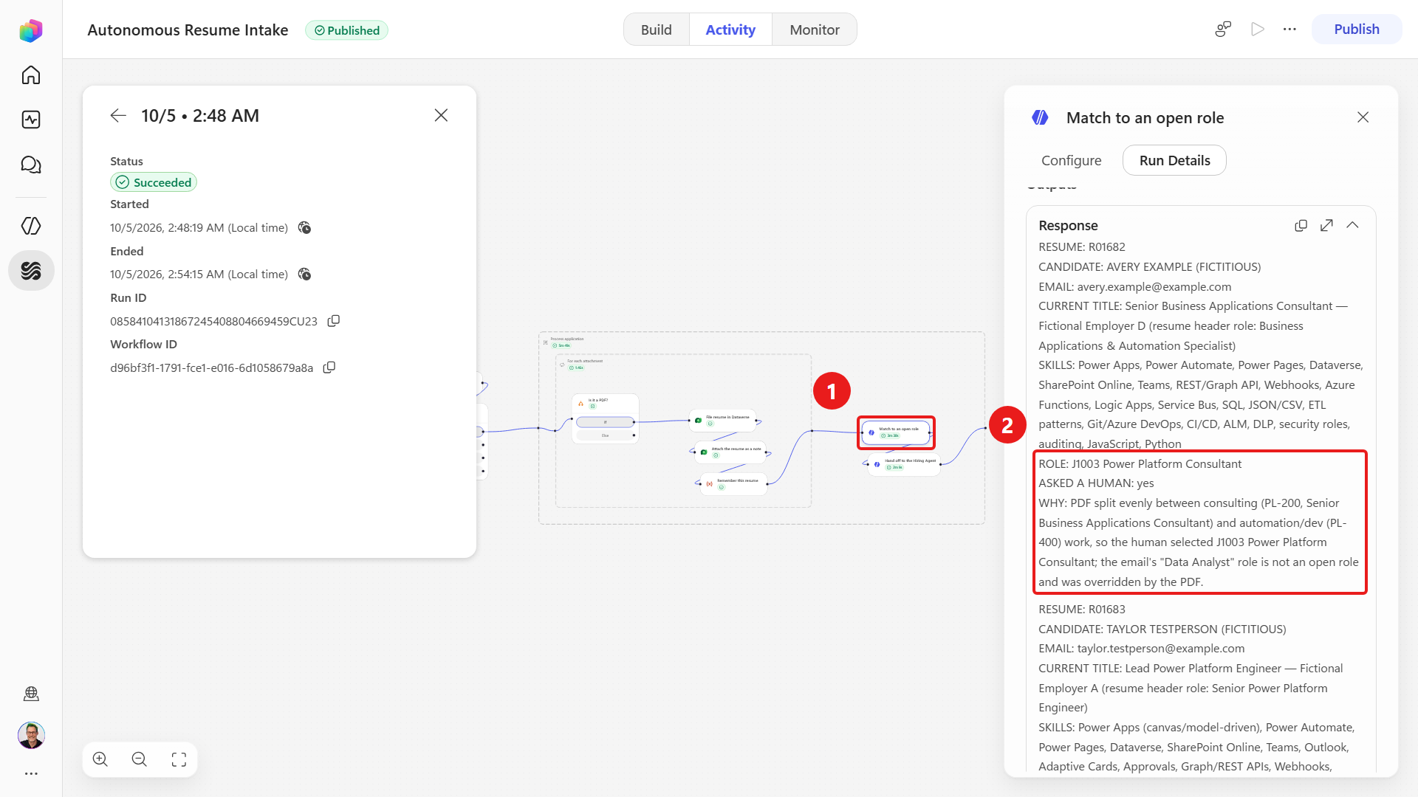Click the run play icon in header
The image size is (1418, 797).
(x=1258, y=30)
